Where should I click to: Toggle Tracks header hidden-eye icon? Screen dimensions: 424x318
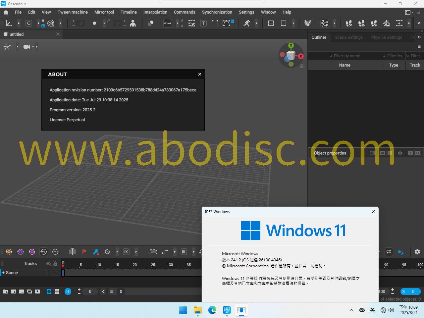click(x=49, y=264)
